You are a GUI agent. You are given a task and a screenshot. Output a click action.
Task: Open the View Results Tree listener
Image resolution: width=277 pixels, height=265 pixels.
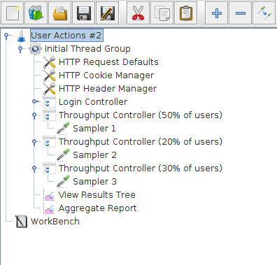97,195
